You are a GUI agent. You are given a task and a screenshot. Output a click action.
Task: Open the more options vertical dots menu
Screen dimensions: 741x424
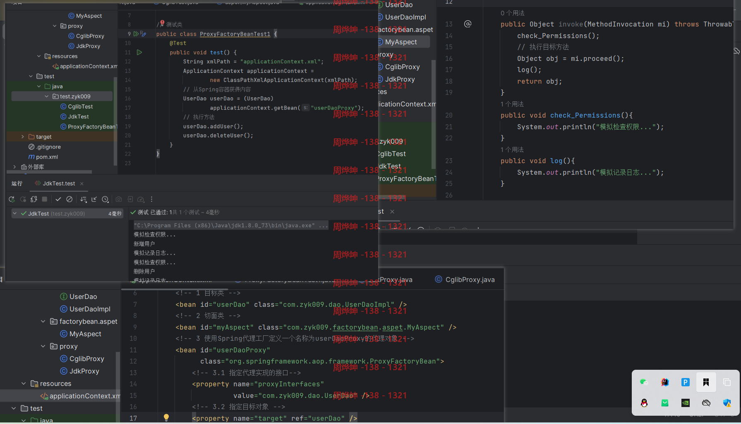(x=151, y=199)
